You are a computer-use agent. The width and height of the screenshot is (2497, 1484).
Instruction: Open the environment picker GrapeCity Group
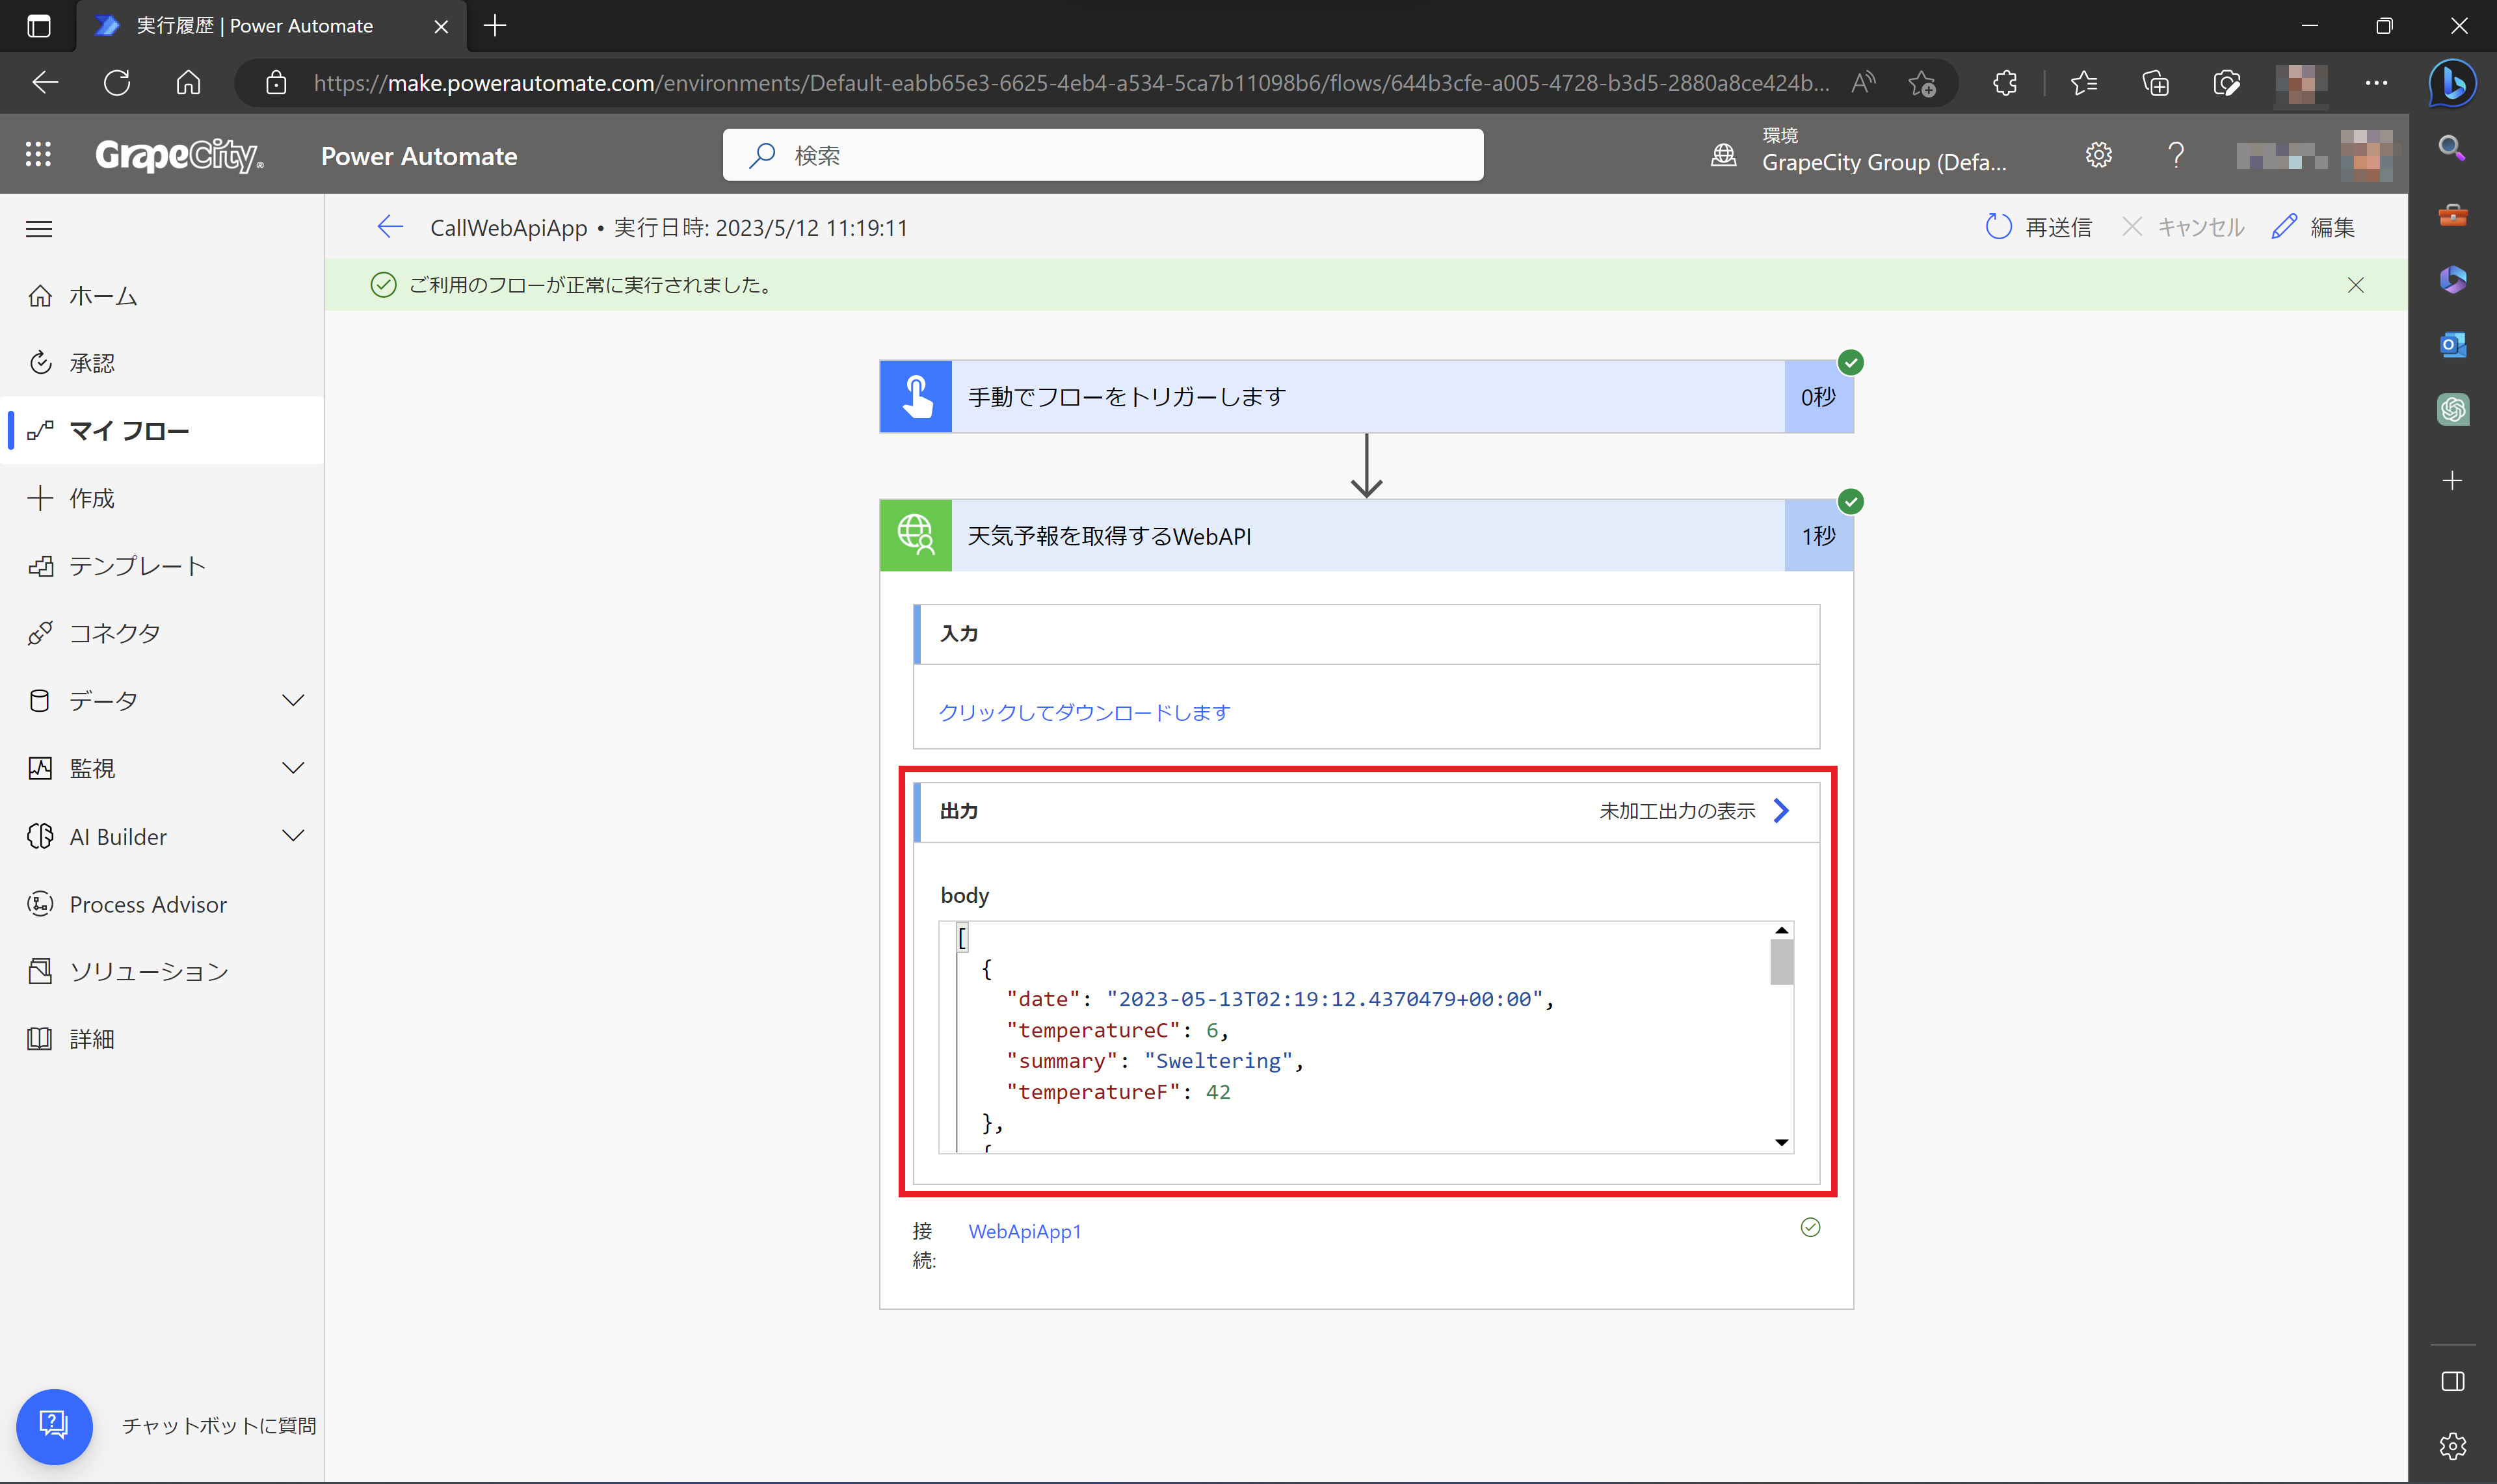click(1858, 151)
